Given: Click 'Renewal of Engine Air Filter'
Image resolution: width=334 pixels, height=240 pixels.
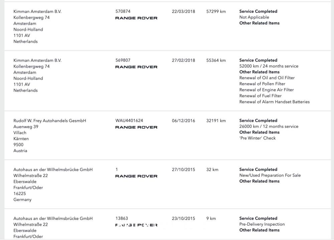Looking at the screenshot, I should coord(266,90).
